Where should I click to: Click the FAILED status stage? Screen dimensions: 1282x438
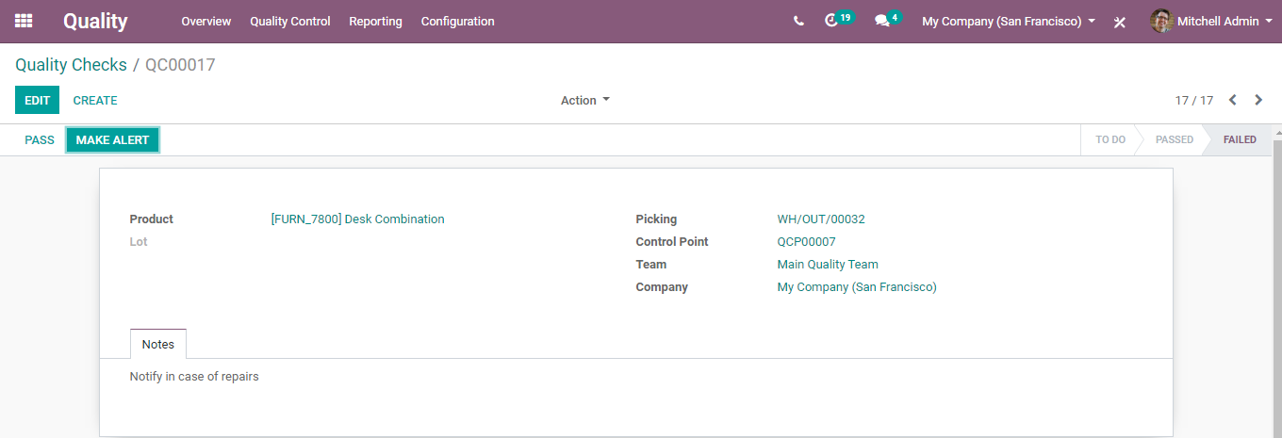(x=1240, y=139)
